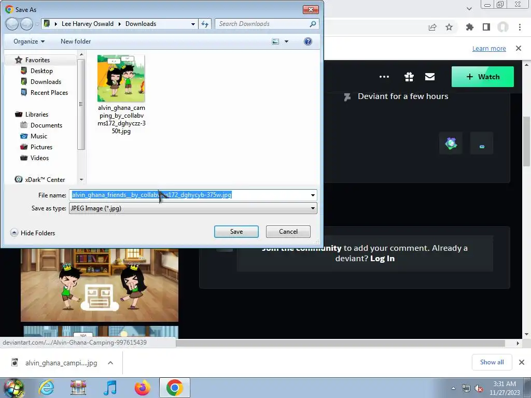Open Alvin Ghana friends artwork thumbnail
Viewport: 531px width, 398px height.
100,285
